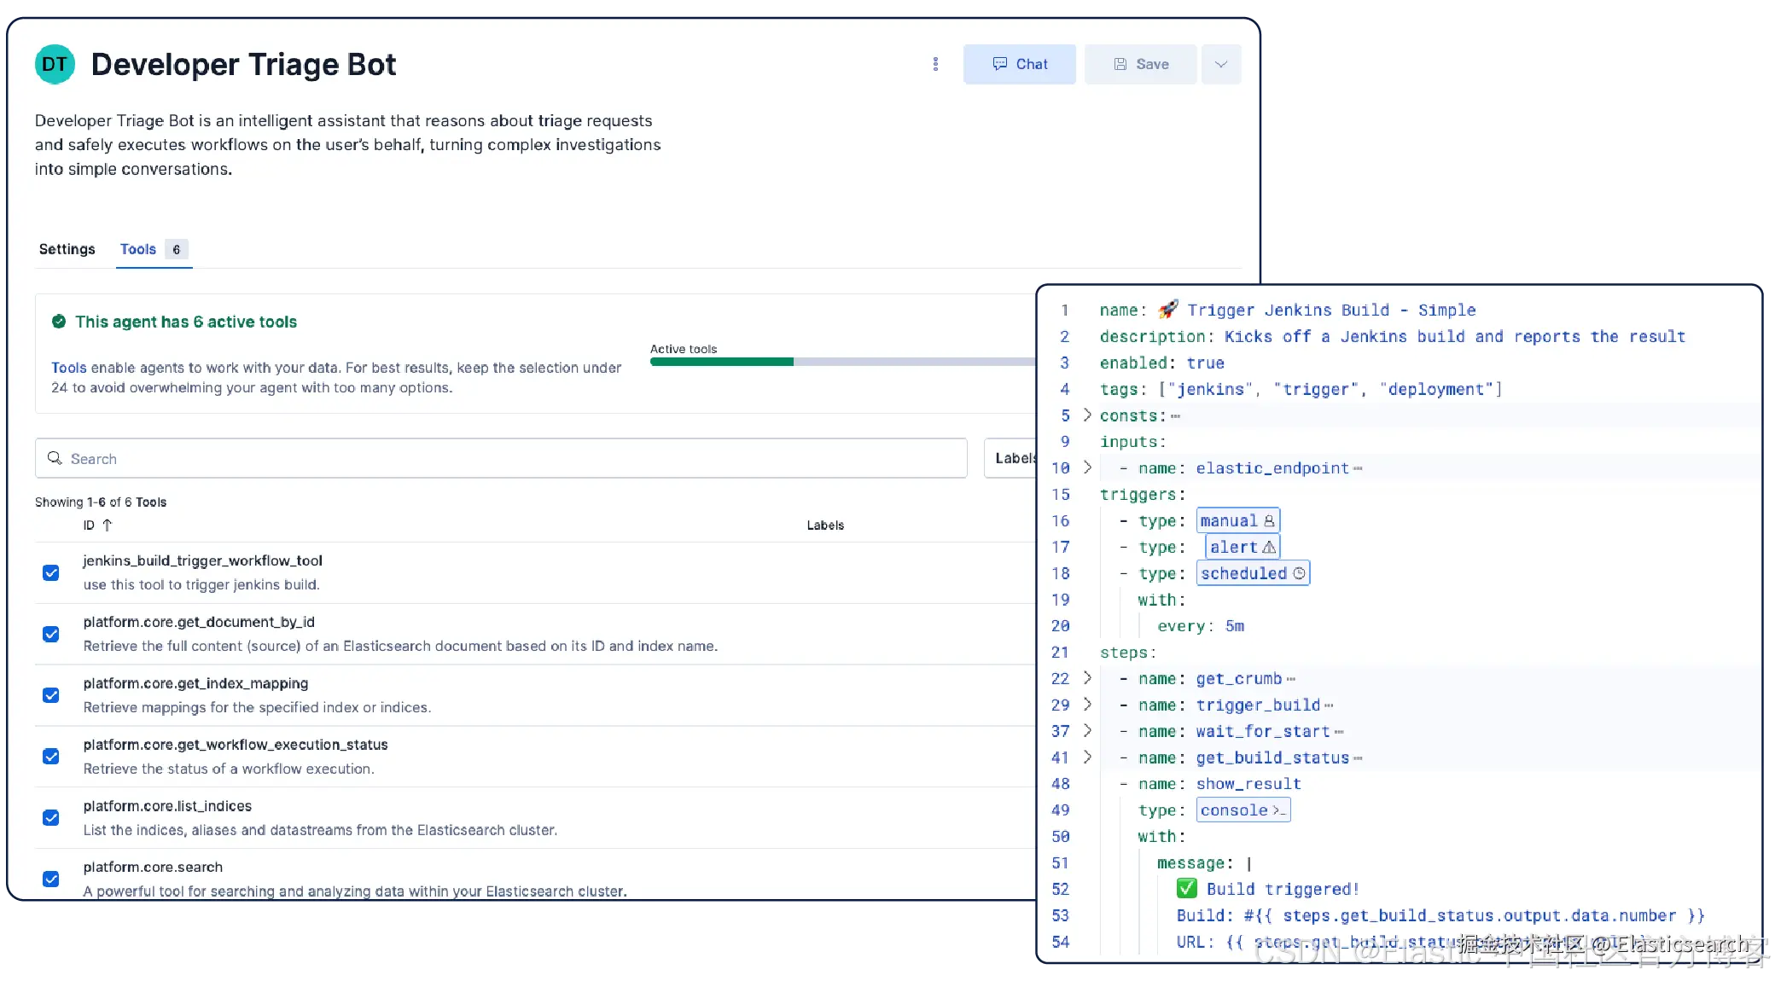Click the manual trigger type badge
The image size is (1775, 981).
coord(1237,520)
